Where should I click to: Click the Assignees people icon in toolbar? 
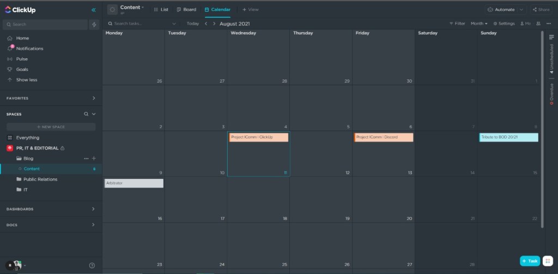(x=539, y=24)
